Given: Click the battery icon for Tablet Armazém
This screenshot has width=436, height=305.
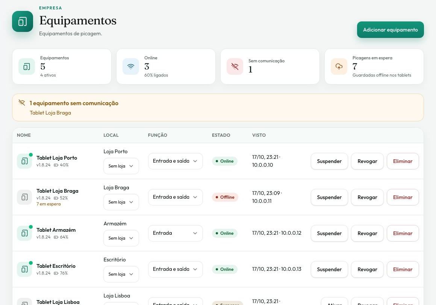Looking at the screenshot, I should [x=56, y=237].
